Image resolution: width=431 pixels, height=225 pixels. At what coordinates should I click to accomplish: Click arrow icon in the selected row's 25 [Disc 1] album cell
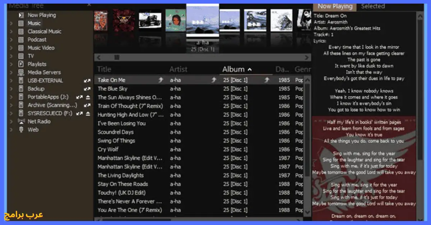point(267,80)
